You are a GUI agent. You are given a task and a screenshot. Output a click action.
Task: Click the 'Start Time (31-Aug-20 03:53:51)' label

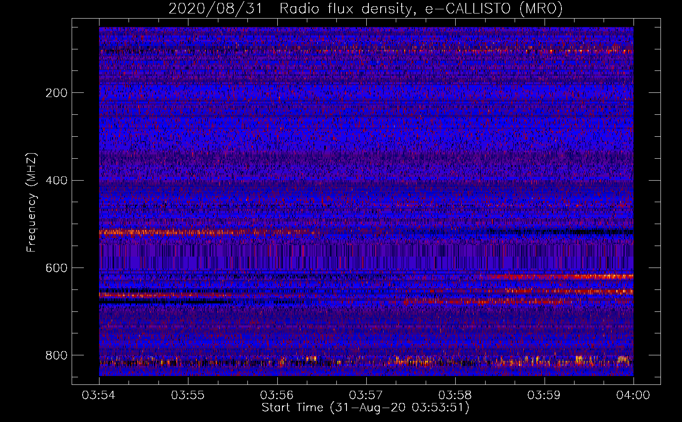[x=365, y=408]
